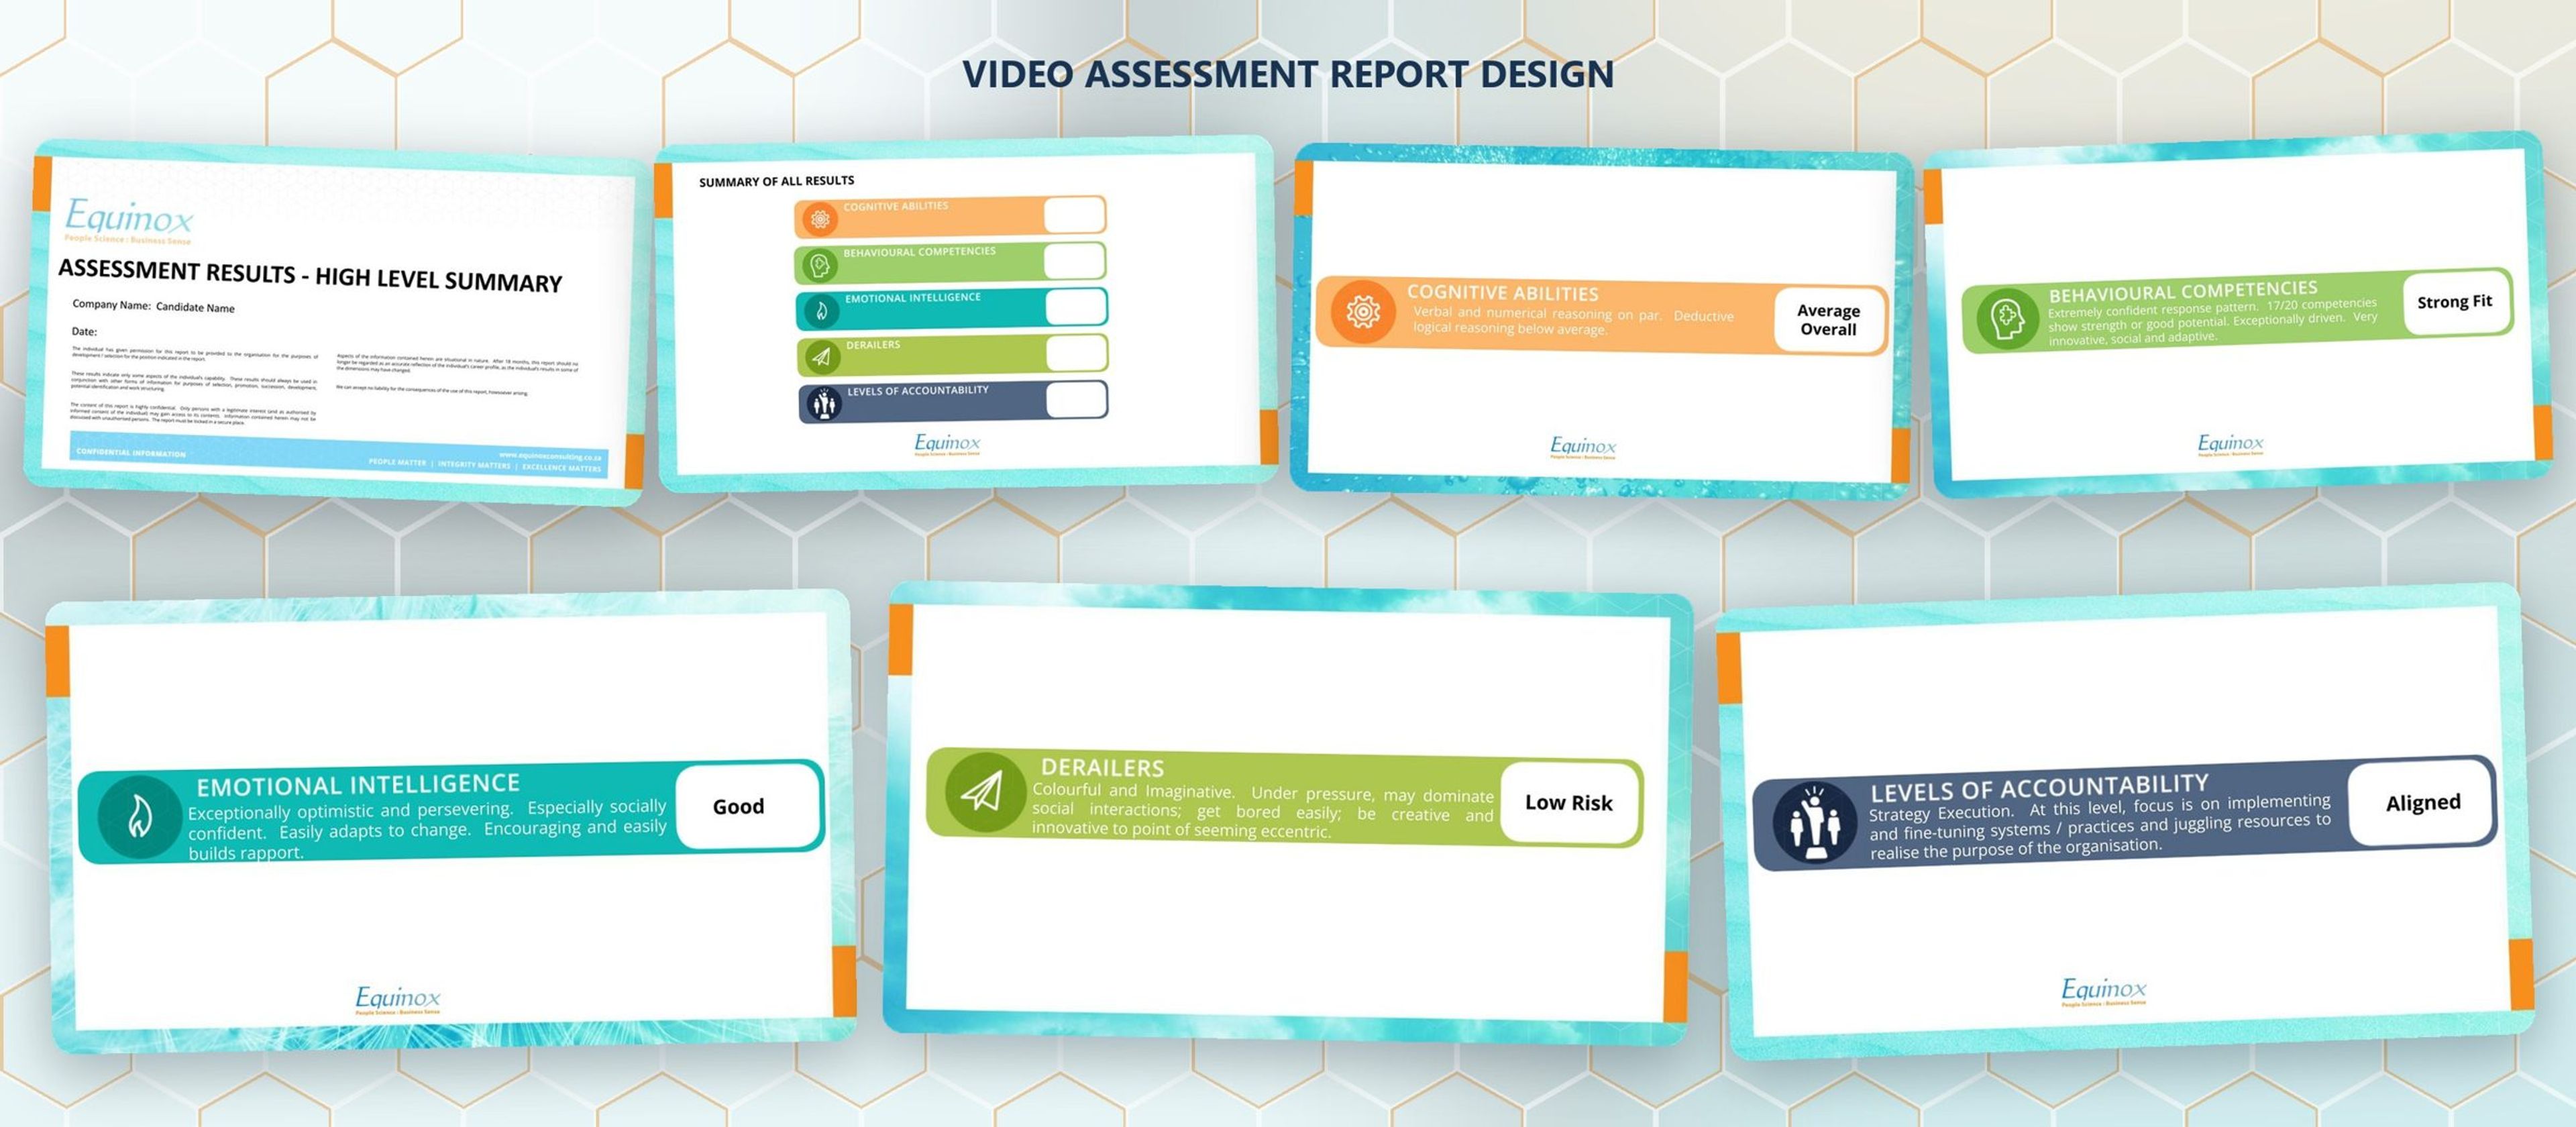Select the Aligned result box
Screen dimensions: 2576x1127
click(2421, 802)
